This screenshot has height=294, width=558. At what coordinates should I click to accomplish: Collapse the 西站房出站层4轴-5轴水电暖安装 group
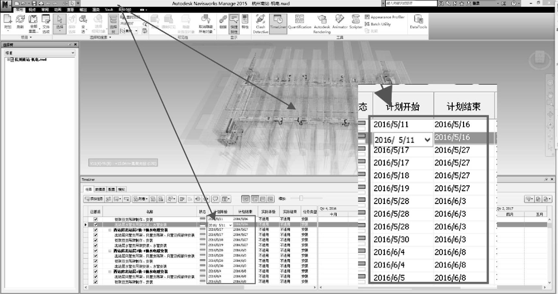pyautogui.click(x=110, y=272)
